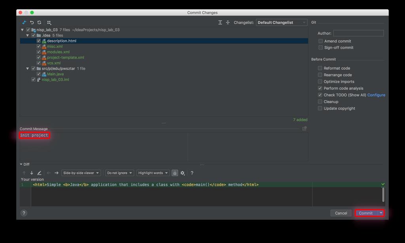The width and height of the screenshot is (405, 243).
Task: Open the Highlight words dropdown
Action: tap(153, 173)
